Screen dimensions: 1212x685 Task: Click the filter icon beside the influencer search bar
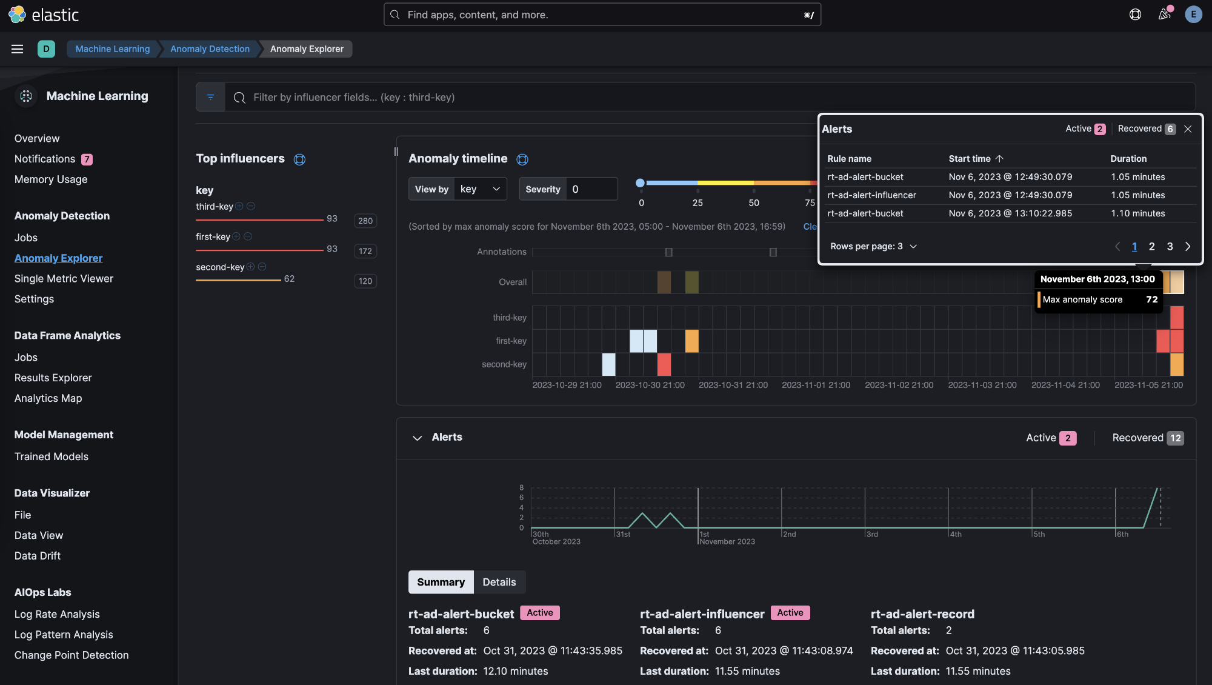(210, 97)
